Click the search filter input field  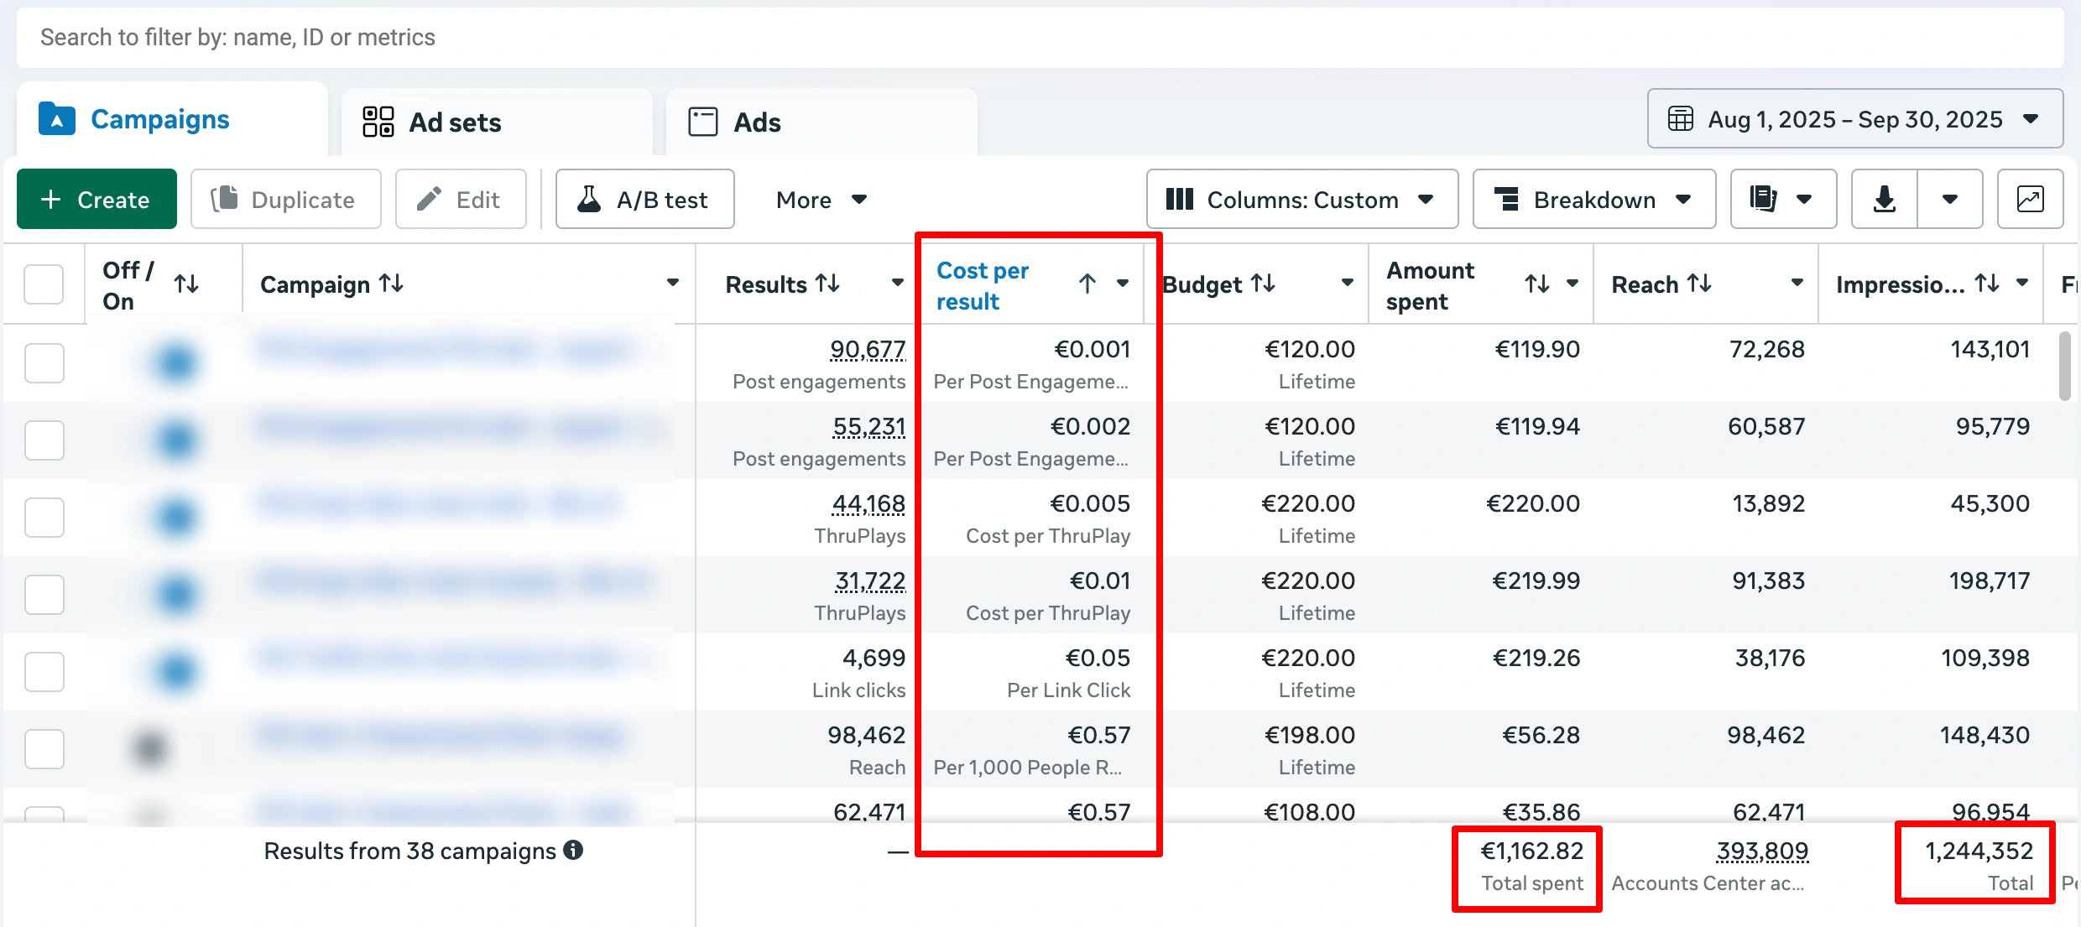coord(1039,38)
